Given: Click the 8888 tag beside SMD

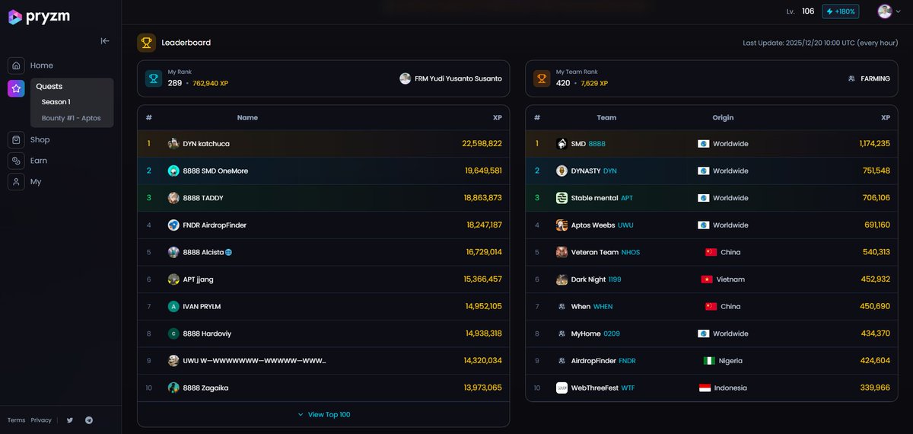Looking at the screenshot, I should tap(597, 144).
